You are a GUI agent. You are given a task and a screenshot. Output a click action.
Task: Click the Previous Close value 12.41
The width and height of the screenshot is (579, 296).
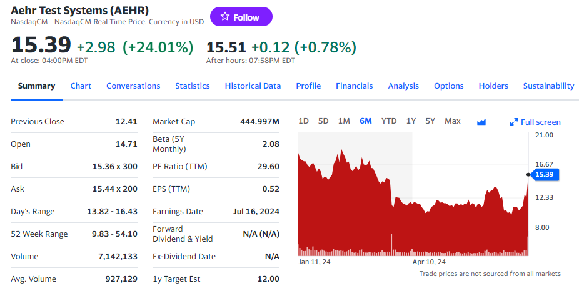[126, 121]
